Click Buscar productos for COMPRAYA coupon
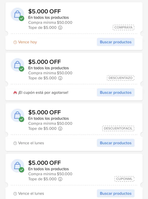Screen dimensions: 148x199 (116, 42)
